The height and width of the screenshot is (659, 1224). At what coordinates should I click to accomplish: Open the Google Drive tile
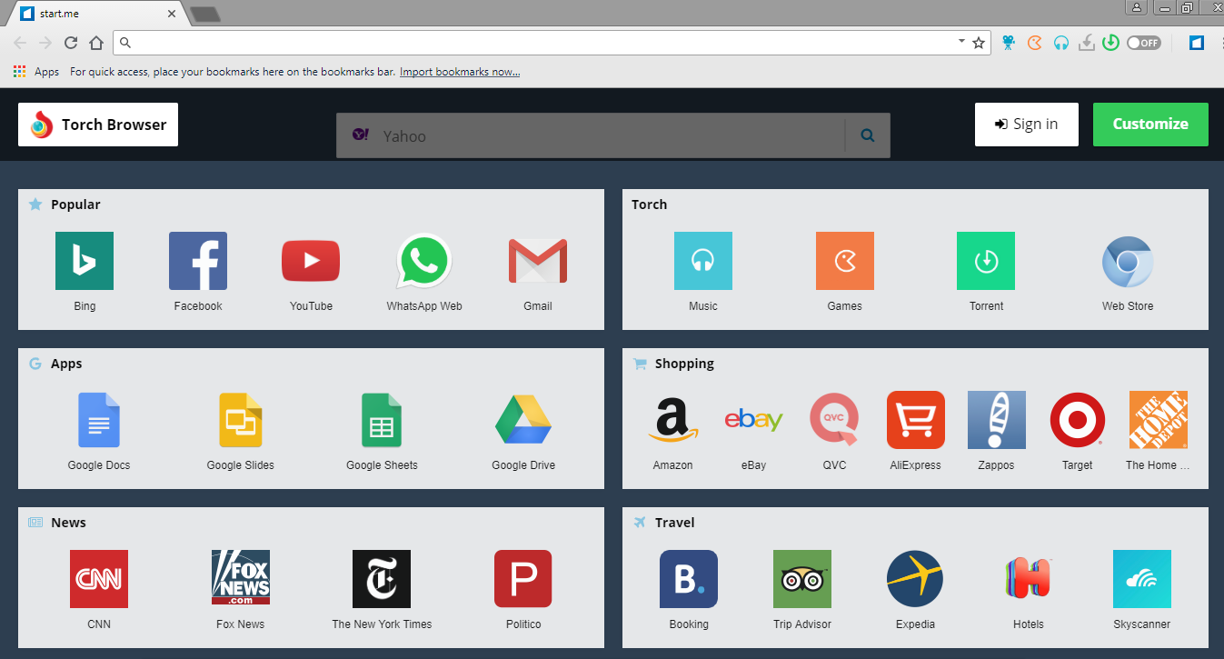coord(523,431)
